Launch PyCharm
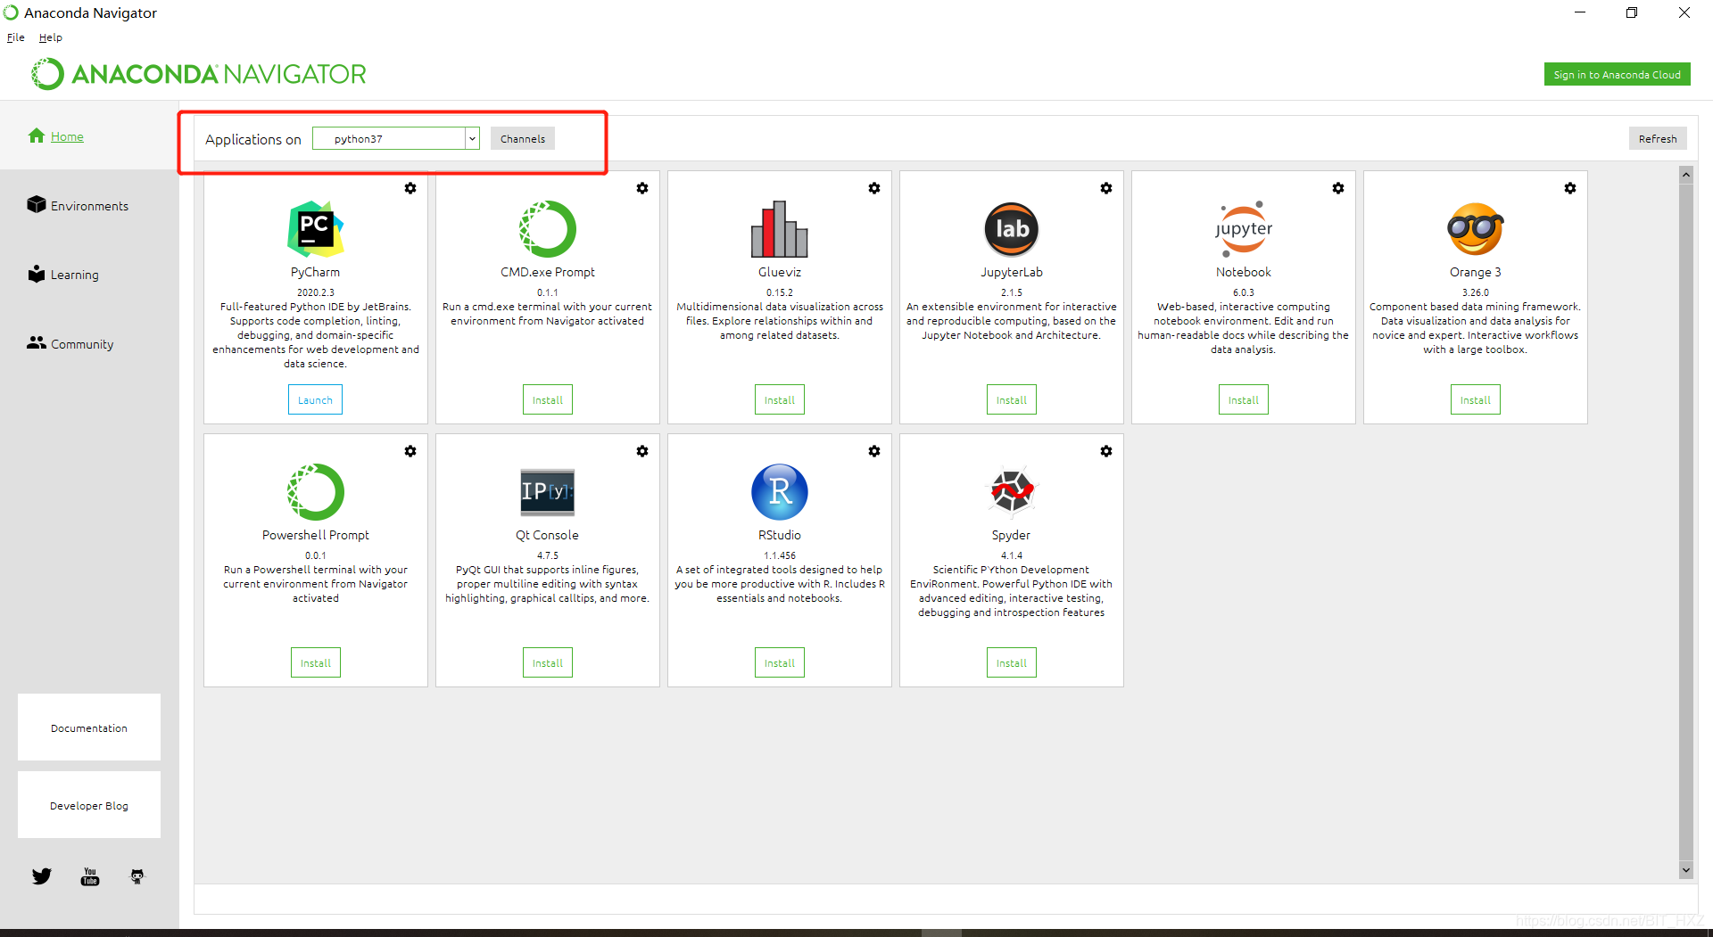The width and height of the screenshot is (1713, 937). [315, 399]
